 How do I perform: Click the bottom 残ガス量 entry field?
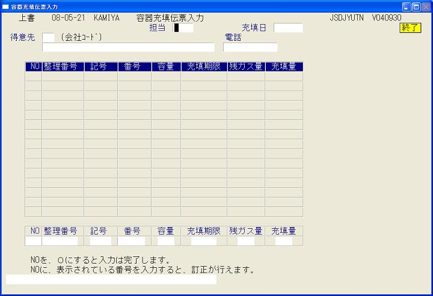tap(246, 241)
